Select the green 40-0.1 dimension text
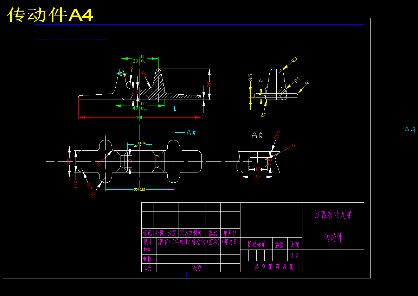Viewport: 418px width, 296px height. (140, 108)
